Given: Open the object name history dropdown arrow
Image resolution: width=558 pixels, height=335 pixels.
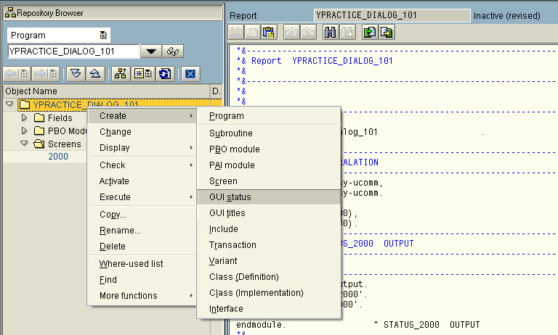Looking at the screenshot, I should pos(150,51).
